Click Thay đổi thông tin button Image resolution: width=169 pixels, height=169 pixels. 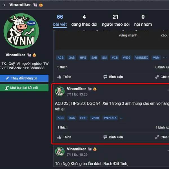coord(24,78)
